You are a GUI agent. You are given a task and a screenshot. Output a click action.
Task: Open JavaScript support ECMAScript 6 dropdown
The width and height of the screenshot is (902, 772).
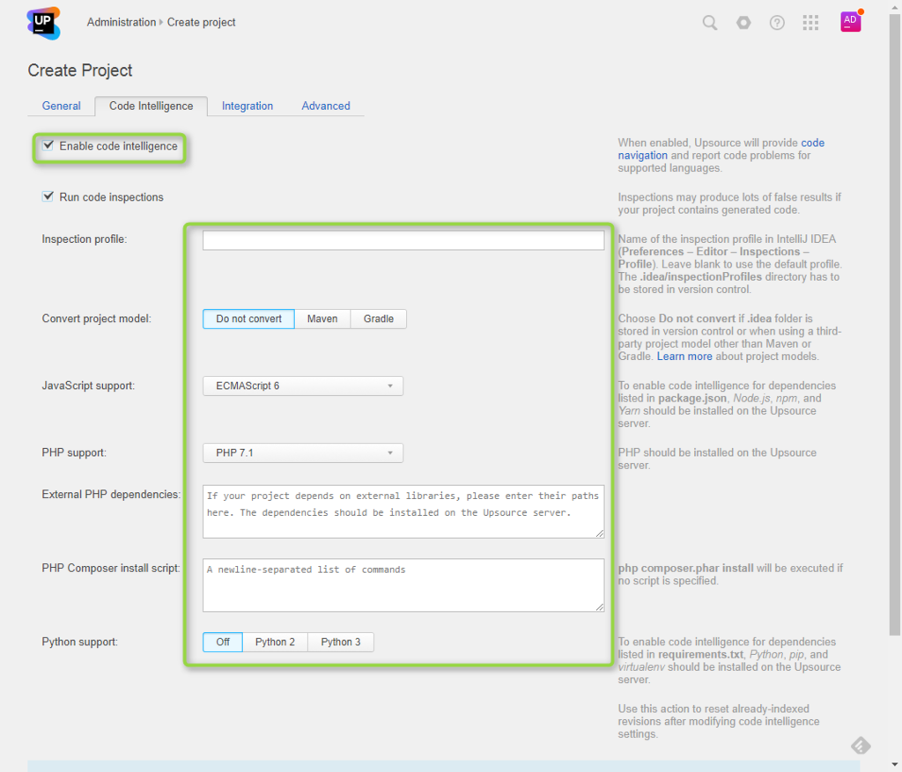[x=303, y=386]
